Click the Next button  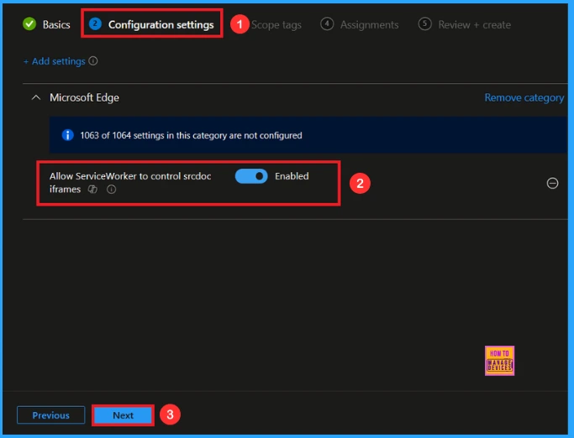pyautogui.click(x=123, y=415)
